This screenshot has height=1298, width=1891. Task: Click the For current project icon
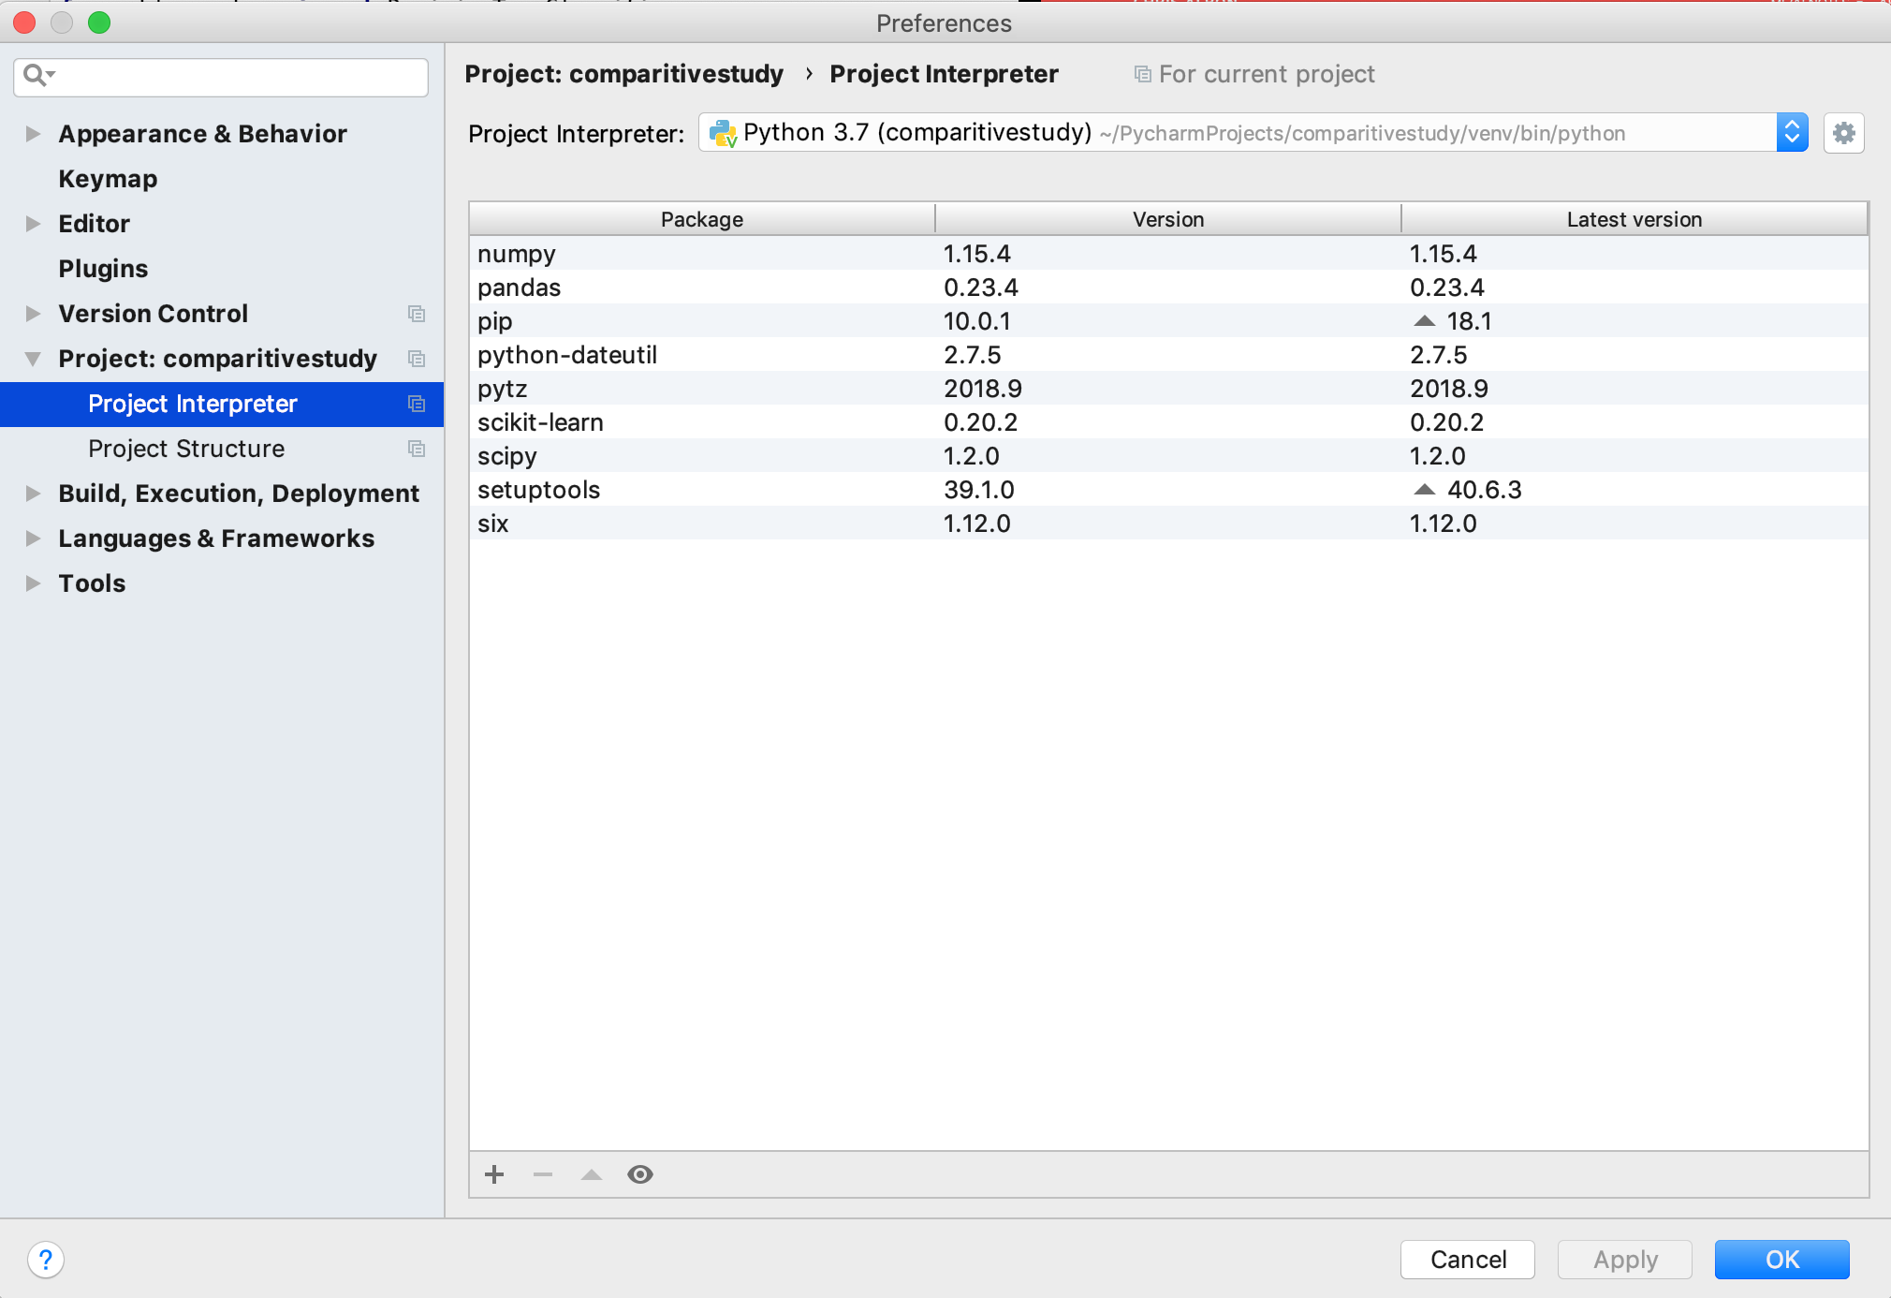(x=1142, y=74)
